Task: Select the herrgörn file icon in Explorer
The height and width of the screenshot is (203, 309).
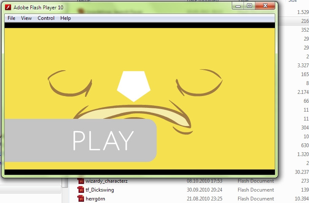Action: tap(81, 198)
